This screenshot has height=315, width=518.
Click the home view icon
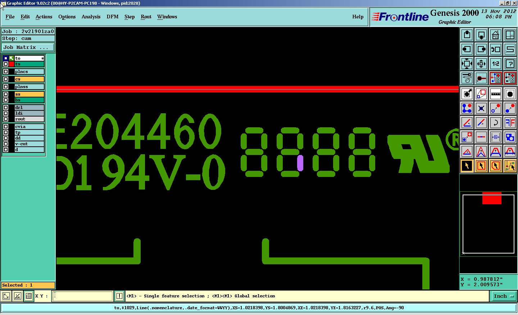coord(496,35)
